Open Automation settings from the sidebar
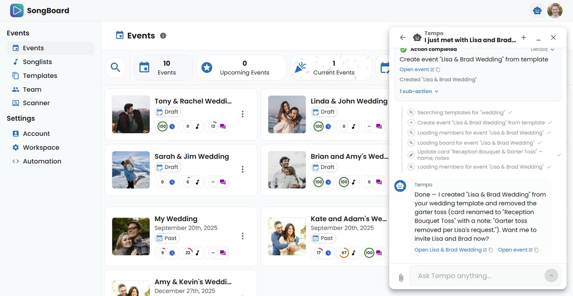 [x=42, y=161]
